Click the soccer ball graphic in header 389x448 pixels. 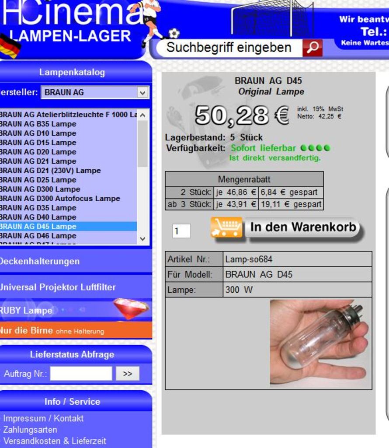point(174,33)
